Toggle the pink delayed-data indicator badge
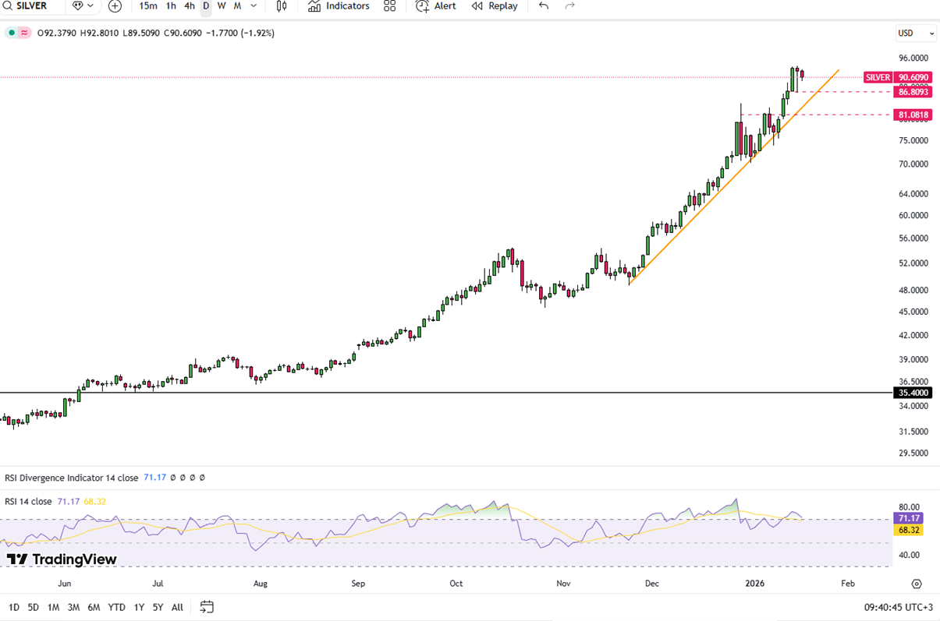 (x=25, y=33)
